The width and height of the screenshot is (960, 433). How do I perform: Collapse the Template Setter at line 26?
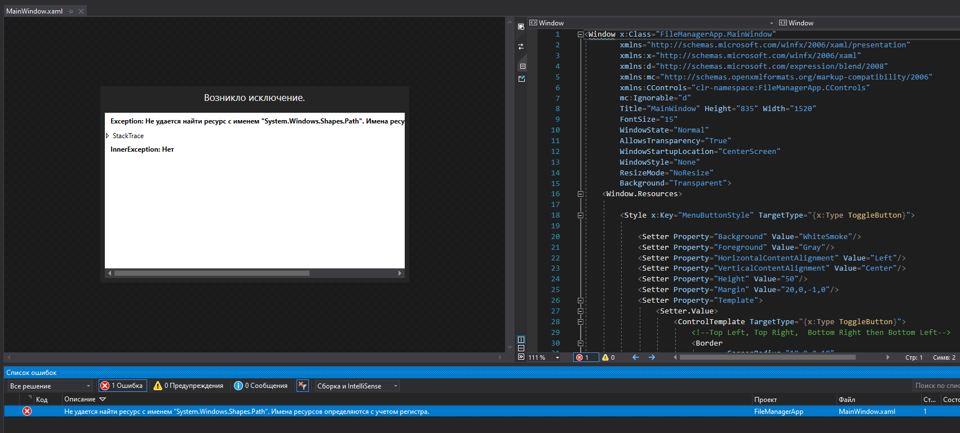(580, 301)
